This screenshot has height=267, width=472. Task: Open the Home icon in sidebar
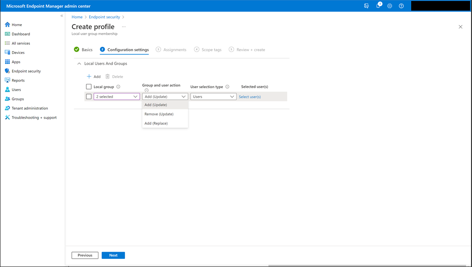coord(8,25)
